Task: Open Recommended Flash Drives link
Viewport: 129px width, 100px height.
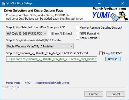Action: click(x=52, y=83)
